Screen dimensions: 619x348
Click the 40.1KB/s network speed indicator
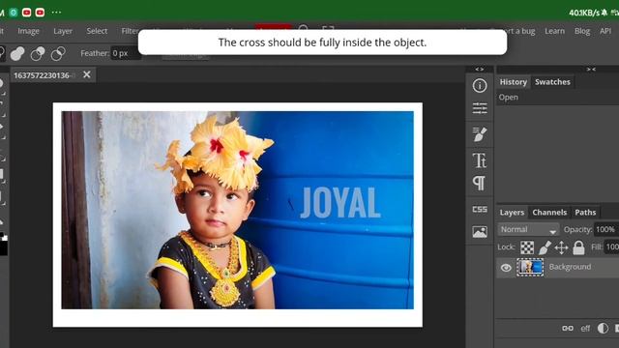pyautogui.click(x=584, y=13)
